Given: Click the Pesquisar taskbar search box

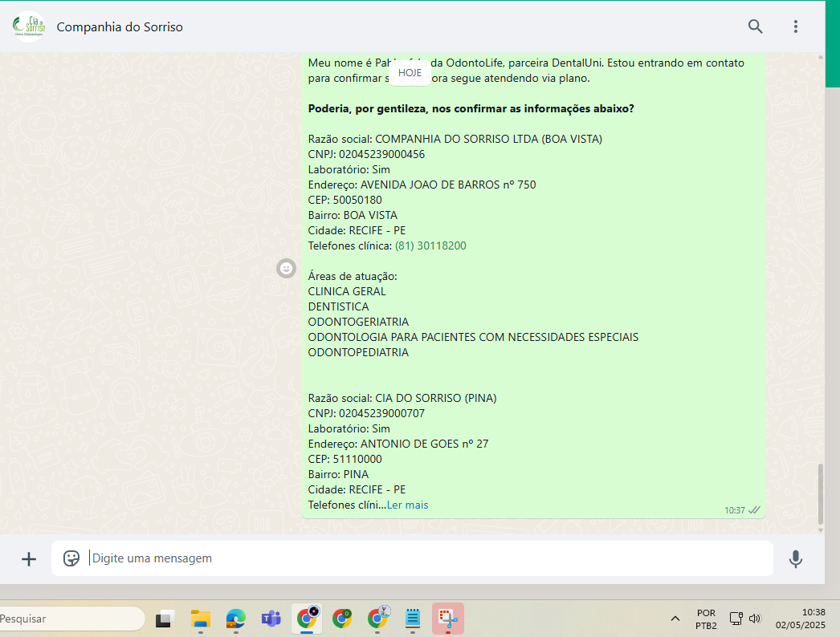Looking at the screenshot, I should (71, 619).
